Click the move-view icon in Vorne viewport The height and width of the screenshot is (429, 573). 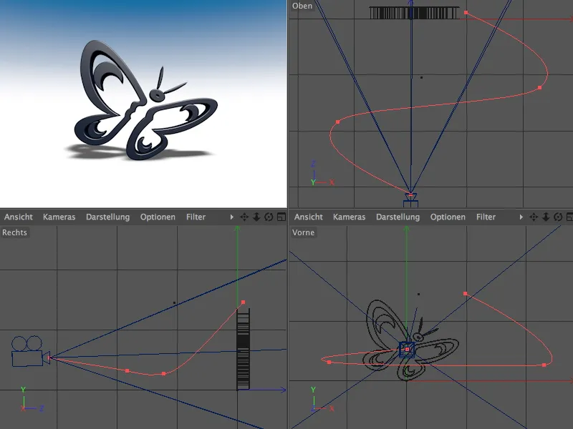534,217
